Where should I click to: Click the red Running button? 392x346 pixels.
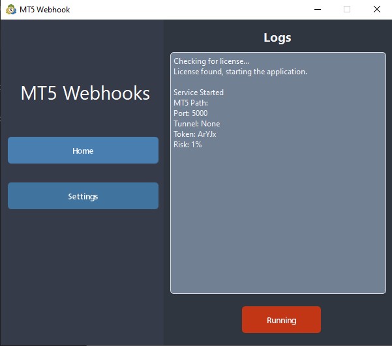coord(281,319)
